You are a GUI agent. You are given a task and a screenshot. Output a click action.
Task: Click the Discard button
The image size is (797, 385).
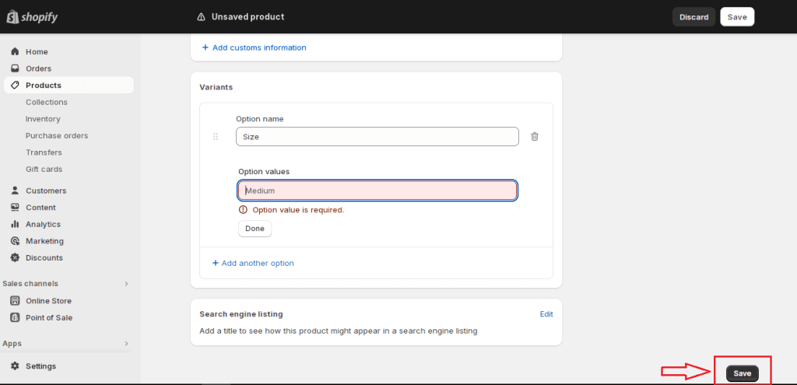tap(693, 17)
